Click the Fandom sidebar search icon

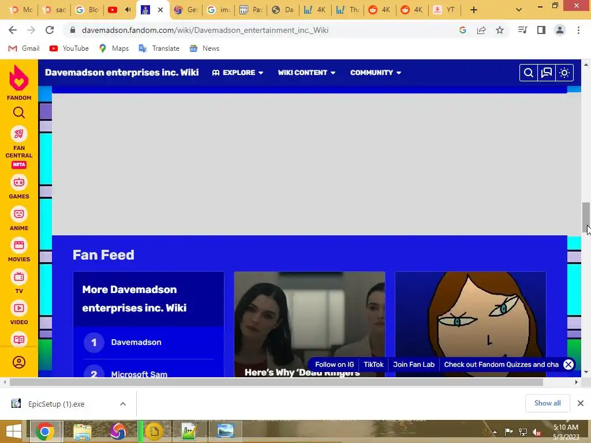pyautogui.click(x=19, y=112)
